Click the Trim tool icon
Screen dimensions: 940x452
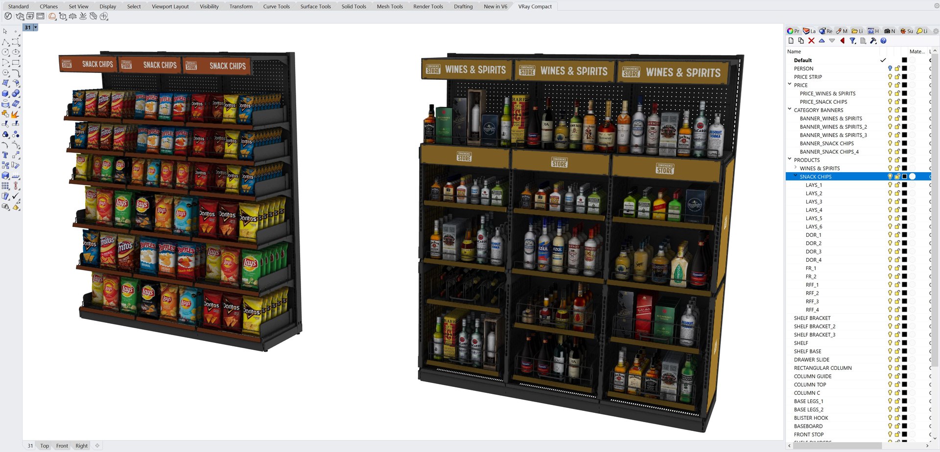click(x=5, y=124)
